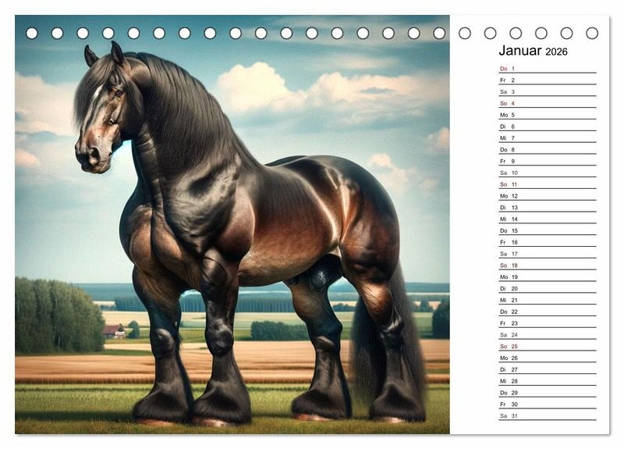Image resolution: width=624 pixels, height=449 pixels.
Task: Click the Mi 28 date line
Action: click(546, 381)
